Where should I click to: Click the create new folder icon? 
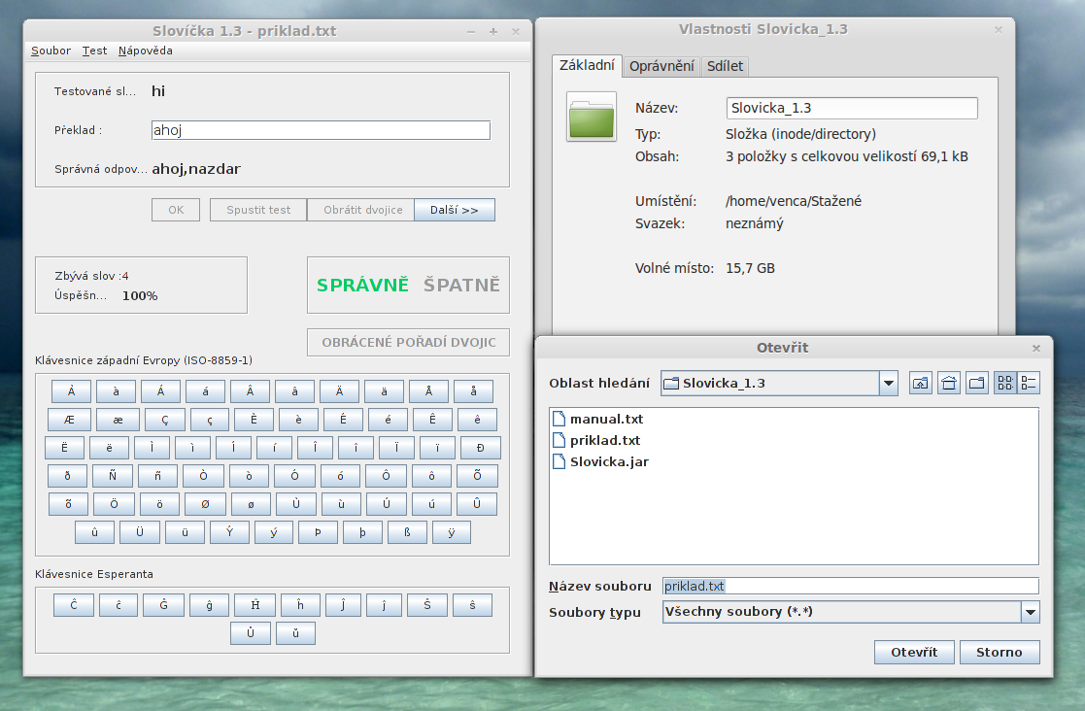pos(977,383)
